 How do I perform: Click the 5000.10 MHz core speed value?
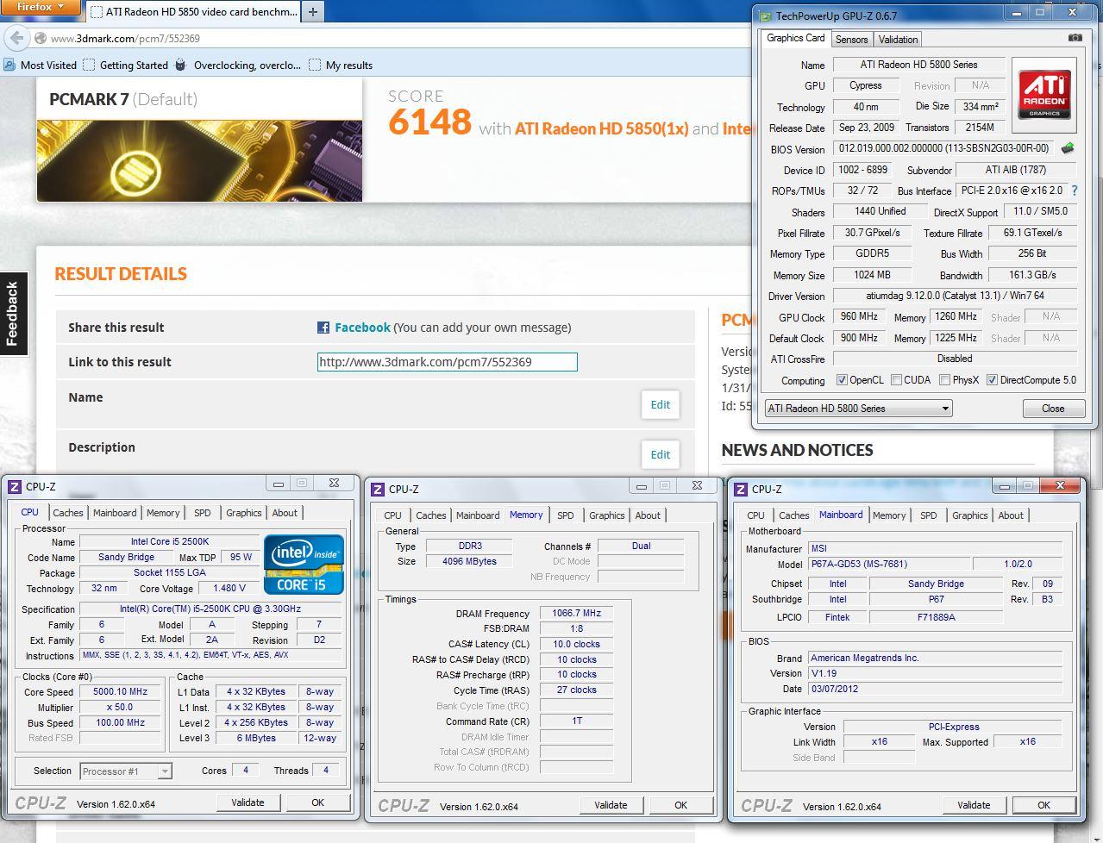coord(120,691)
